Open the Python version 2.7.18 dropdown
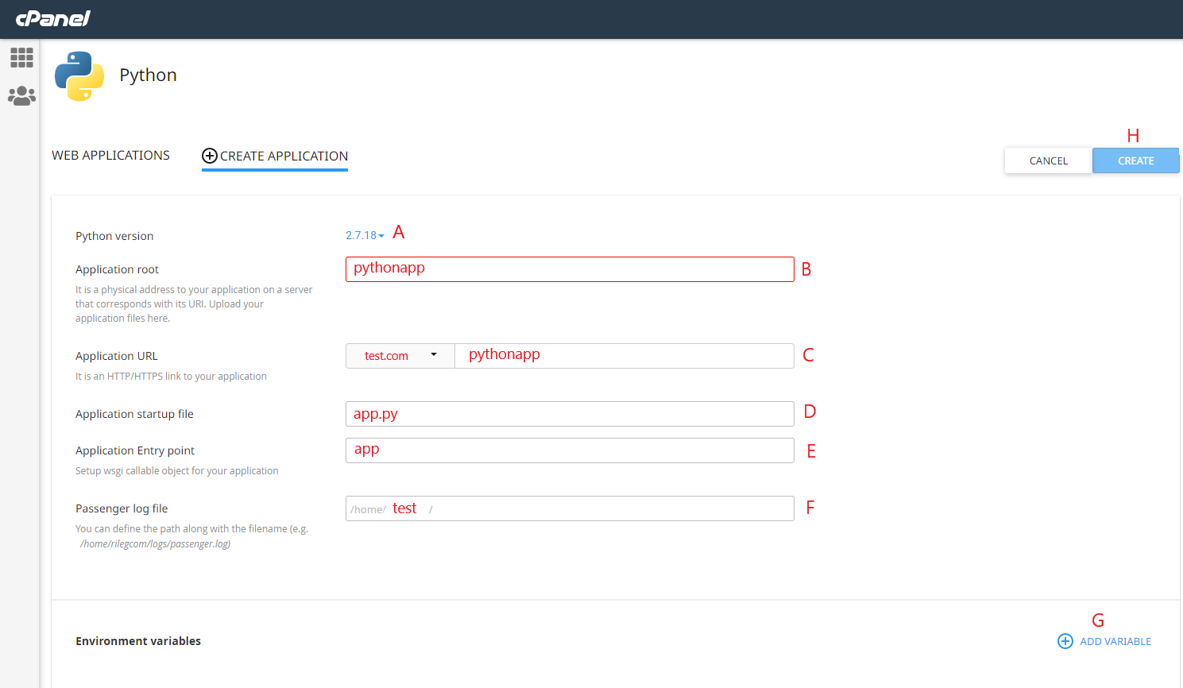1183x688 pixels. 365,235
